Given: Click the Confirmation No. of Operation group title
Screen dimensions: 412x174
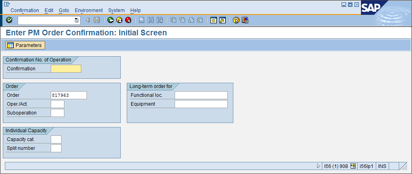Looking at the screenshot, I should click(38, 60).
